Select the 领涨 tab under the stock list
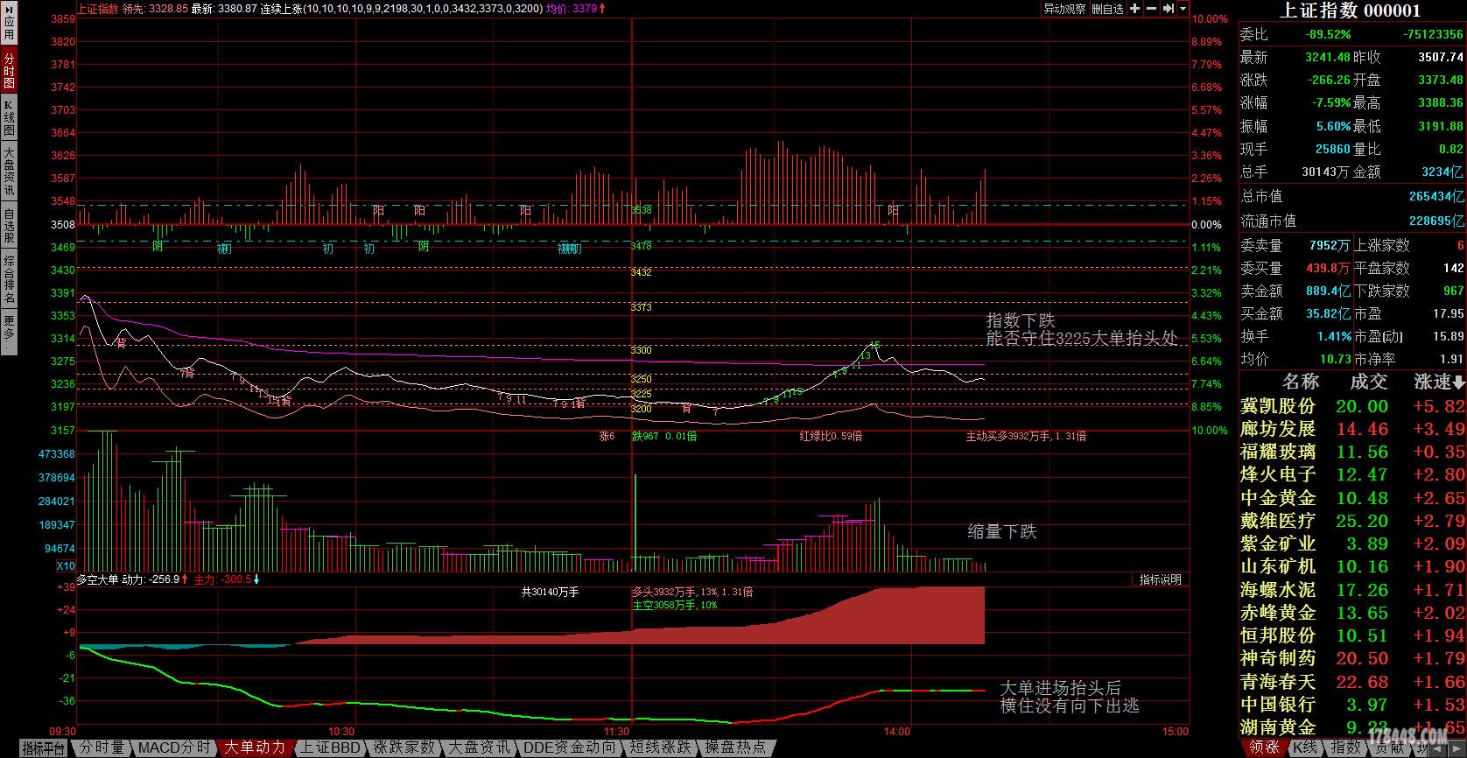 coord(1264,747)
